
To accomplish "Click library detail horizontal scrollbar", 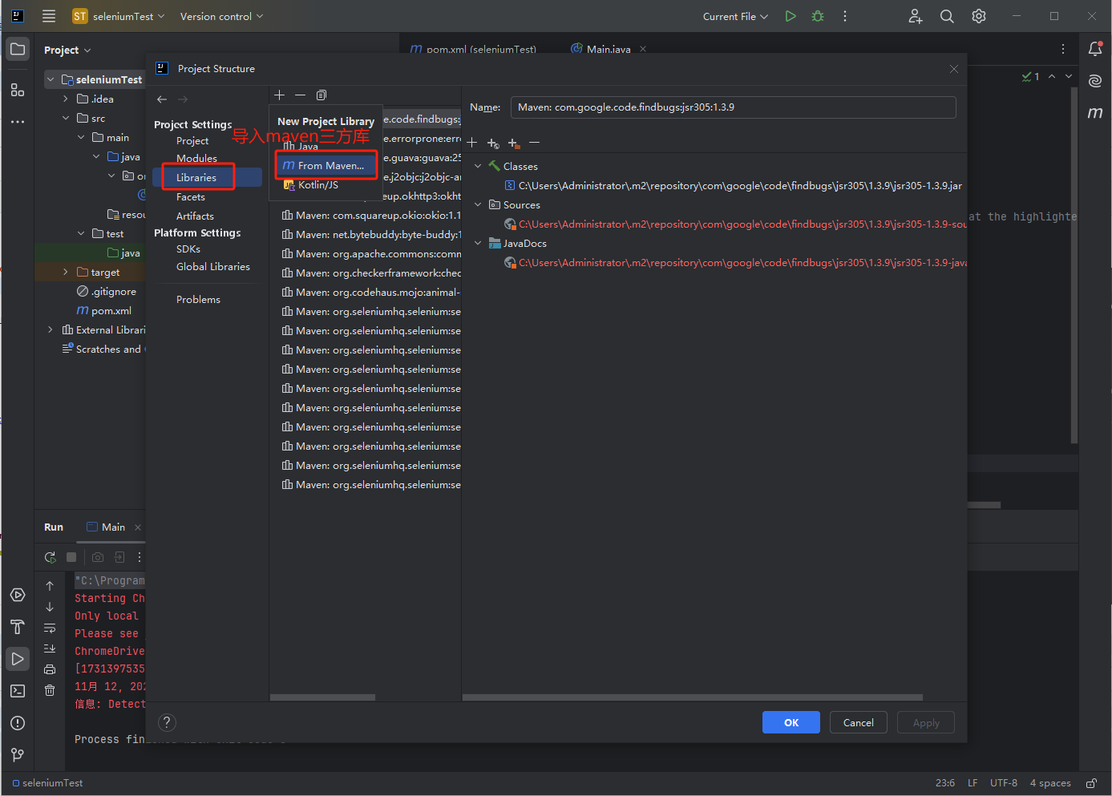I will (693, 697).
